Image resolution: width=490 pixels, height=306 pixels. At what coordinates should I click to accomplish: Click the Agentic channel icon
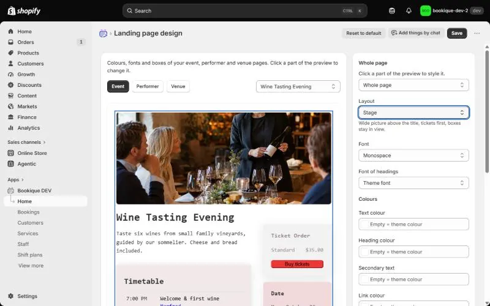[10, 163]
